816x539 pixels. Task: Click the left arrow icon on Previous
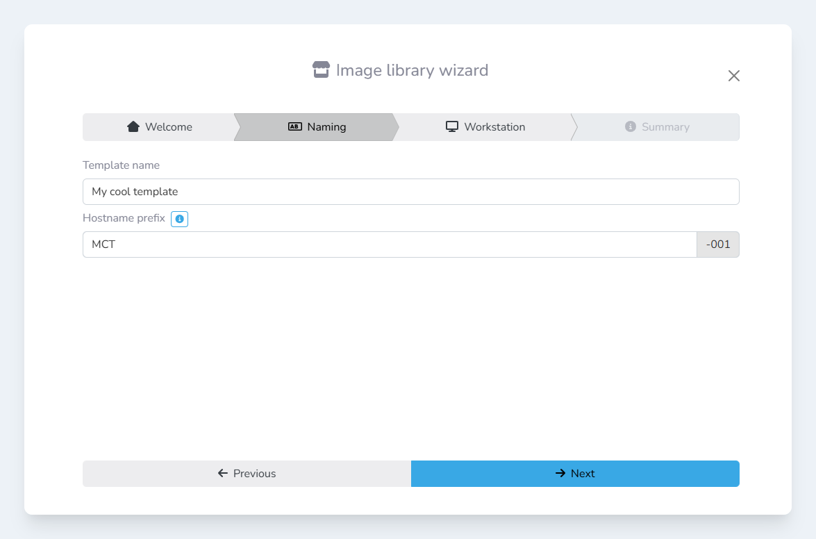coord(223,474)
